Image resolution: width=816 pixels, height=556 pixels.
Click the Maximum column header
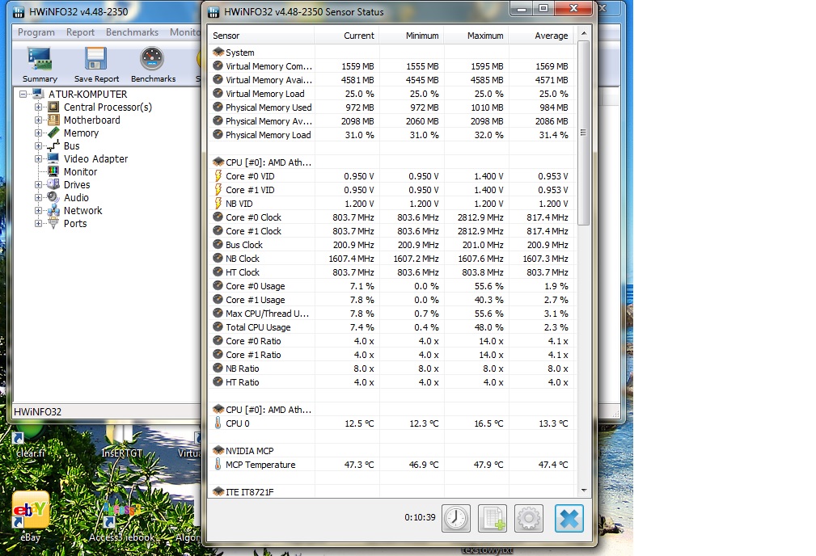coord(476,36)
